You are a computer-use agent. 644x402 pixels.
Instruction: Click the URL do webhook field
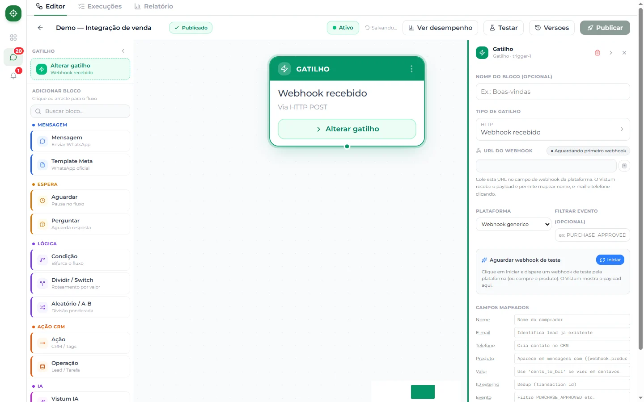point(546,166)
